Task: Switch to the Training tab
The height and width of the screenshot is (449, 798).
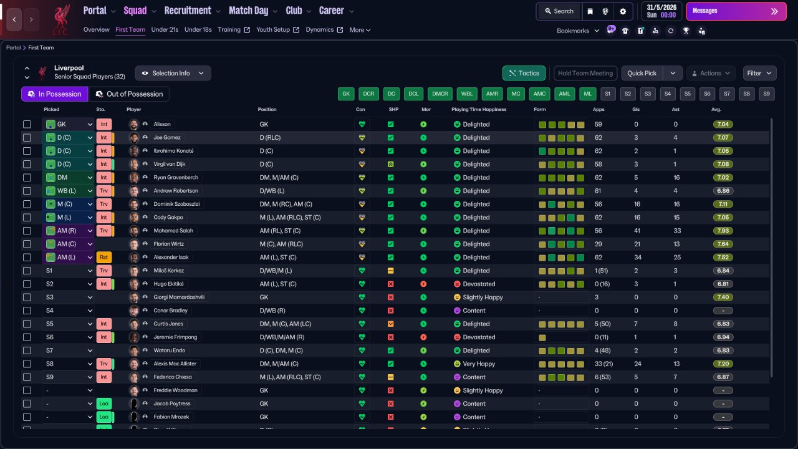Action: 234,30
